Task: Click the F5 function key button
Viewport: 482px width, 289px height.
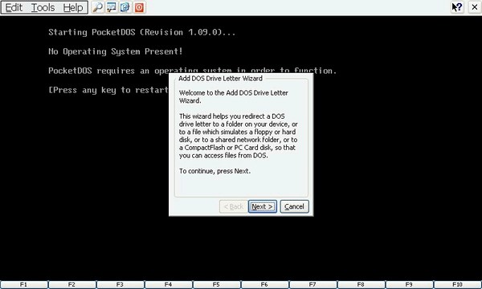Action: coord(216,284)
